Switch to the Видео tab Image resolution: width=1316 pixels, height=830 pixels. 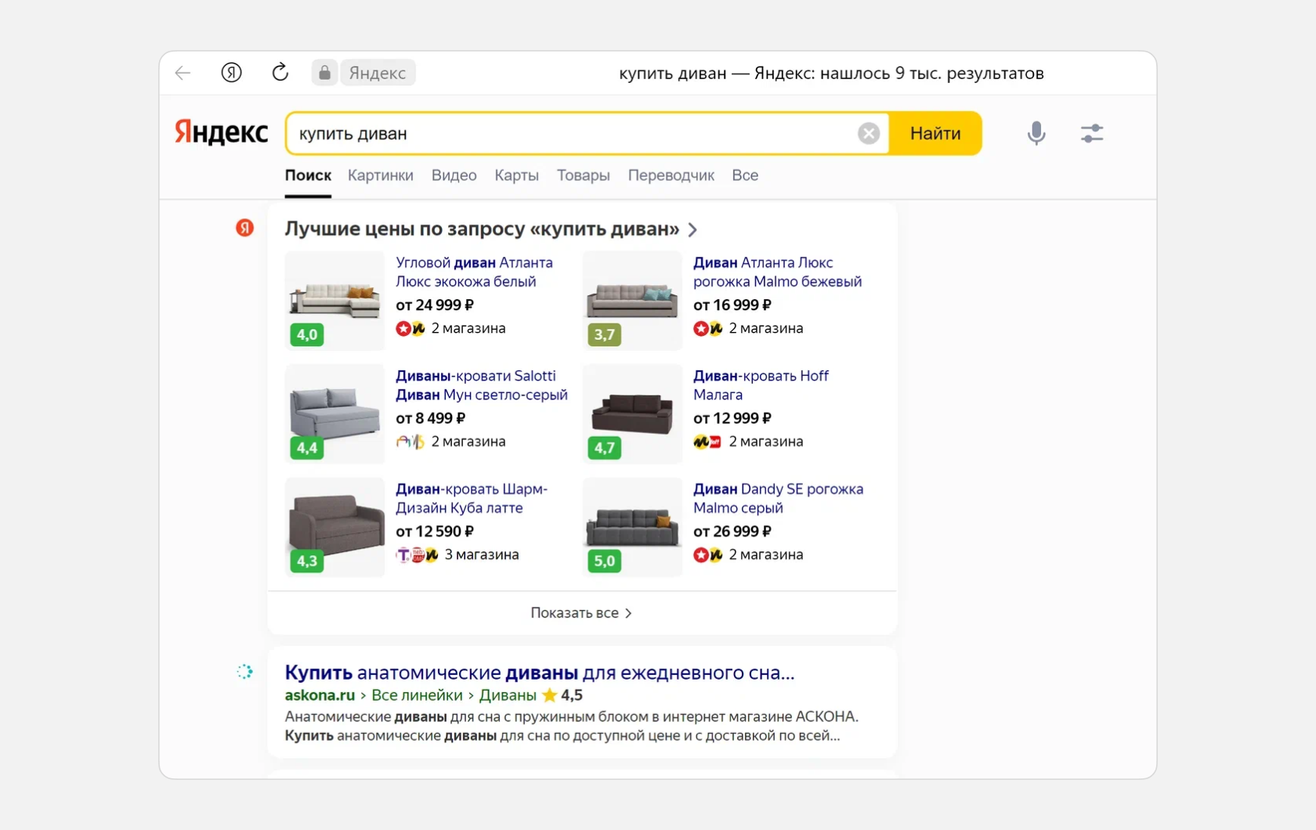pyautogui.click(x=454, y=175)
